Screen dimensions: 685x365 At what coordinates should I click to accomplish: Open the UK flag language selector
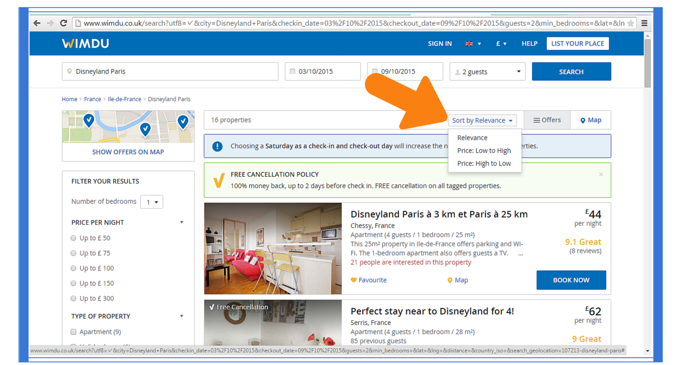point(473,44)
